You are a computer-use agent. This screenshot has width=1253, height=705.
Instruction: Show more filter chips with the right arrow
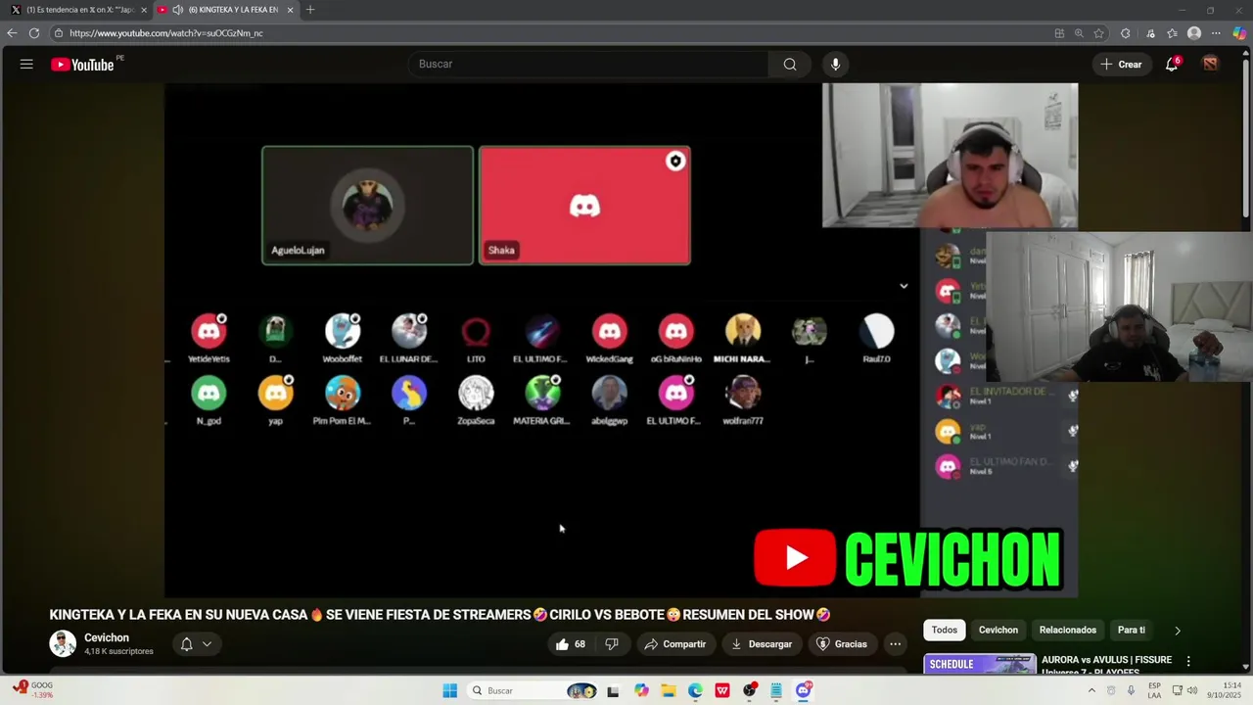[x=1178, y=631]
